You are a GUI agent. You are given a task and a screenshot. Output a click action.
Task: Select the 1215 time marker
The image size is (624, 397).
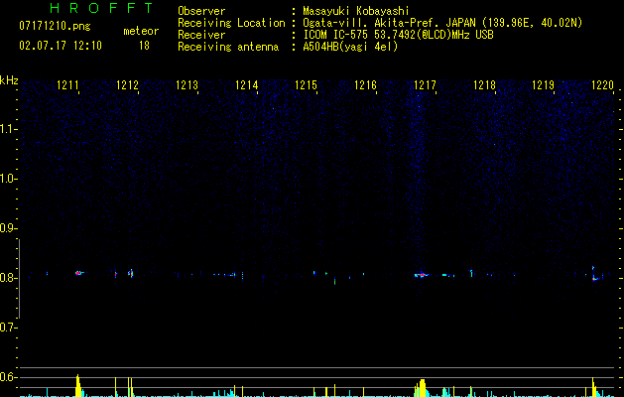(306, 84)
